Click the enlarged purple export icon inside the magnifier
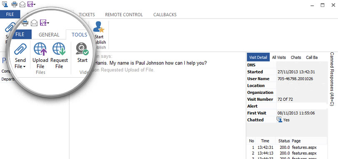 coord(43,22)
